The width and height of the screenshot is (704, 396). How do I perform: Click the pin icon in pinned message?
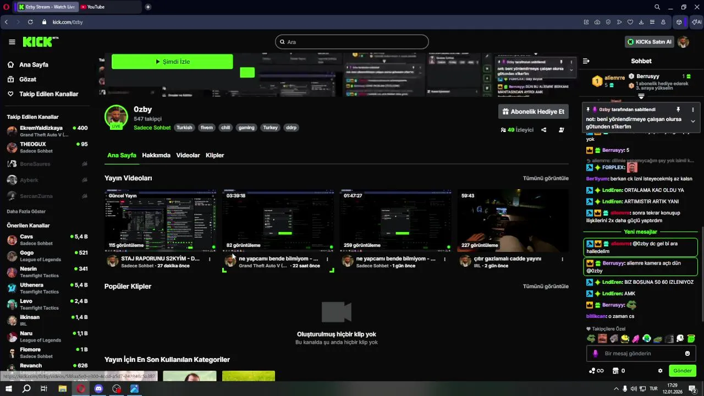pos(678,109)
